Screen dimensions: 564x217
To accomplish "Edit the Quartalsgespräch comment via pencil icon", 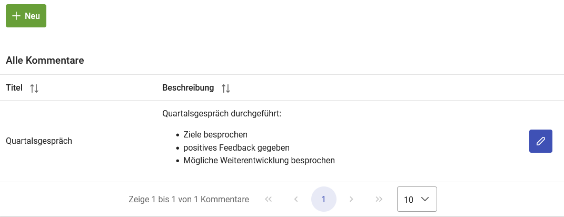I will click(x=540, y=141).
